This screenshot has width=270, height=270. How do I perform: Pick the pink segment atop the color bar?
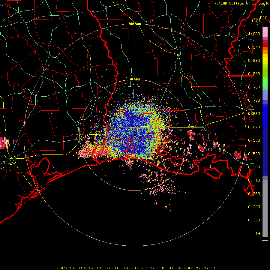(x=265, y=32)
